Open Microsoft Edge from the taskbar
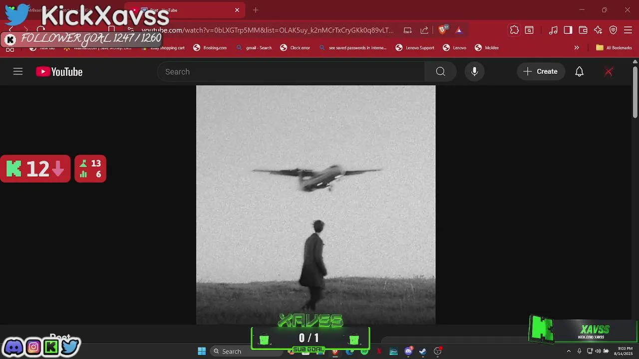Viewport: 639px width, 359px height. 349,352
